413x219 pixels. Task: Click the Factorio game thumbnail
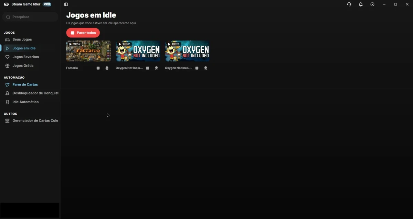coord(88,51)
